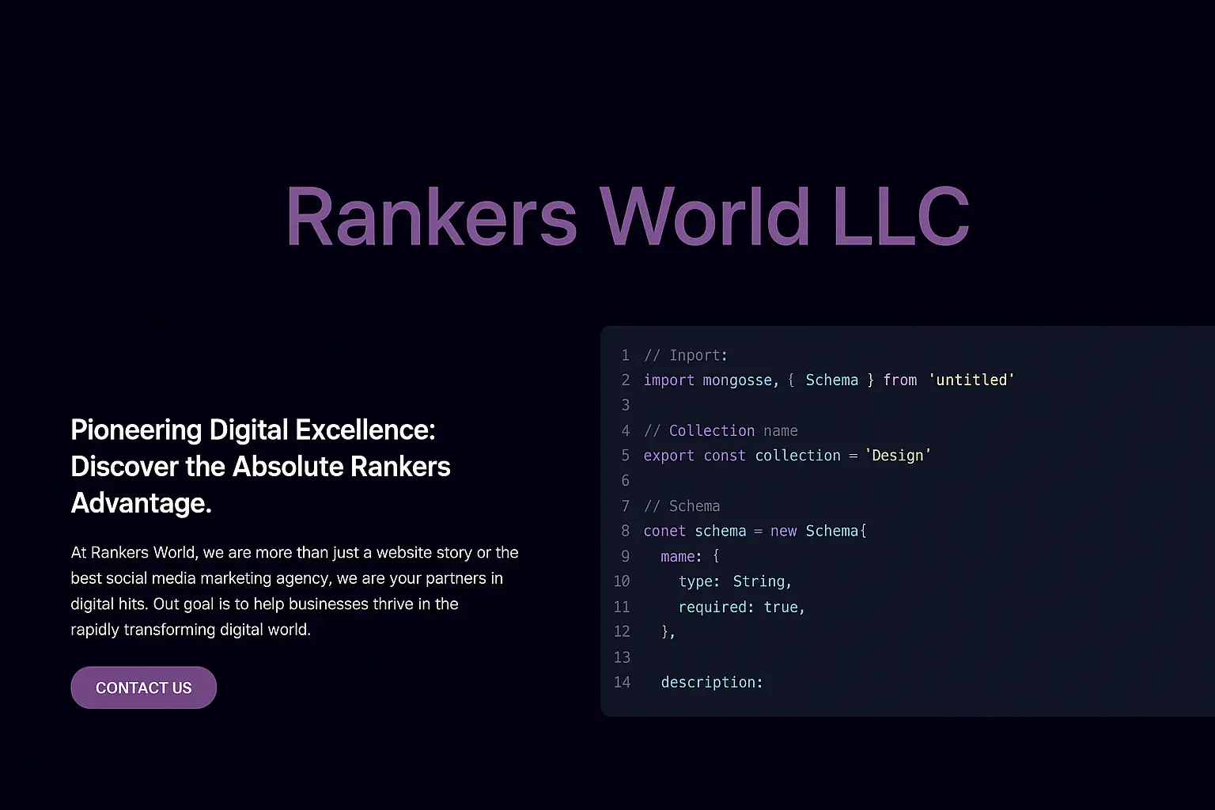The image size is (1215, 810).
Task: Click the 'description:' property on line 14
Action: click(x=712, y=682)
